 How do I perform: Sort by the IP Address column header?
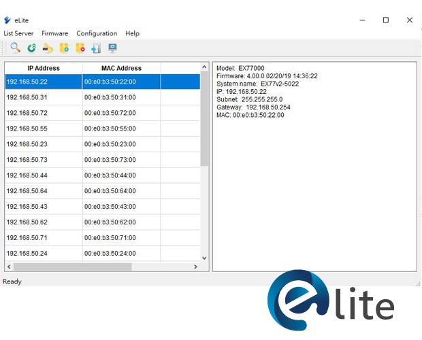coord(44,68)
